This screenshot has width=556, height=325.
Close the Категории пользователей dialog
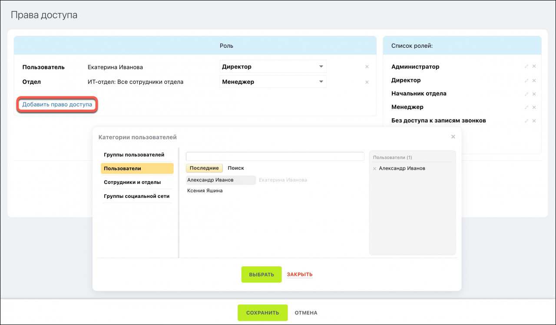pyautogui.click(x=453, y=137)
